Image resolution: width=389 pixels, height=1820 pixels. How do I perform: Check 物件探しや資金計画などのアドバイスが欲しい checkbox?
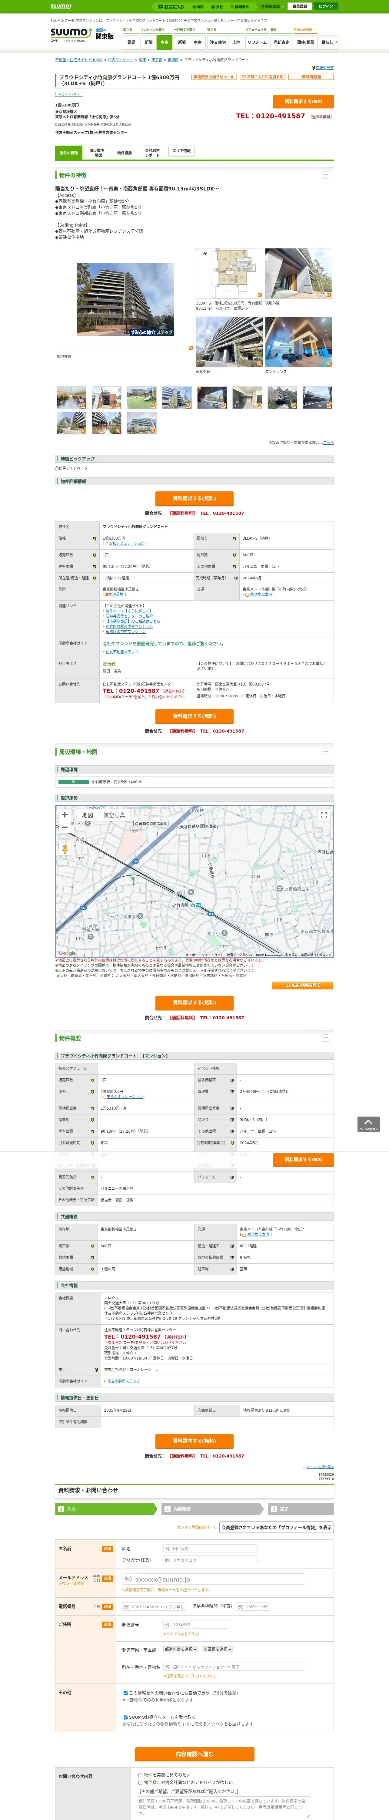point(141,1783)
